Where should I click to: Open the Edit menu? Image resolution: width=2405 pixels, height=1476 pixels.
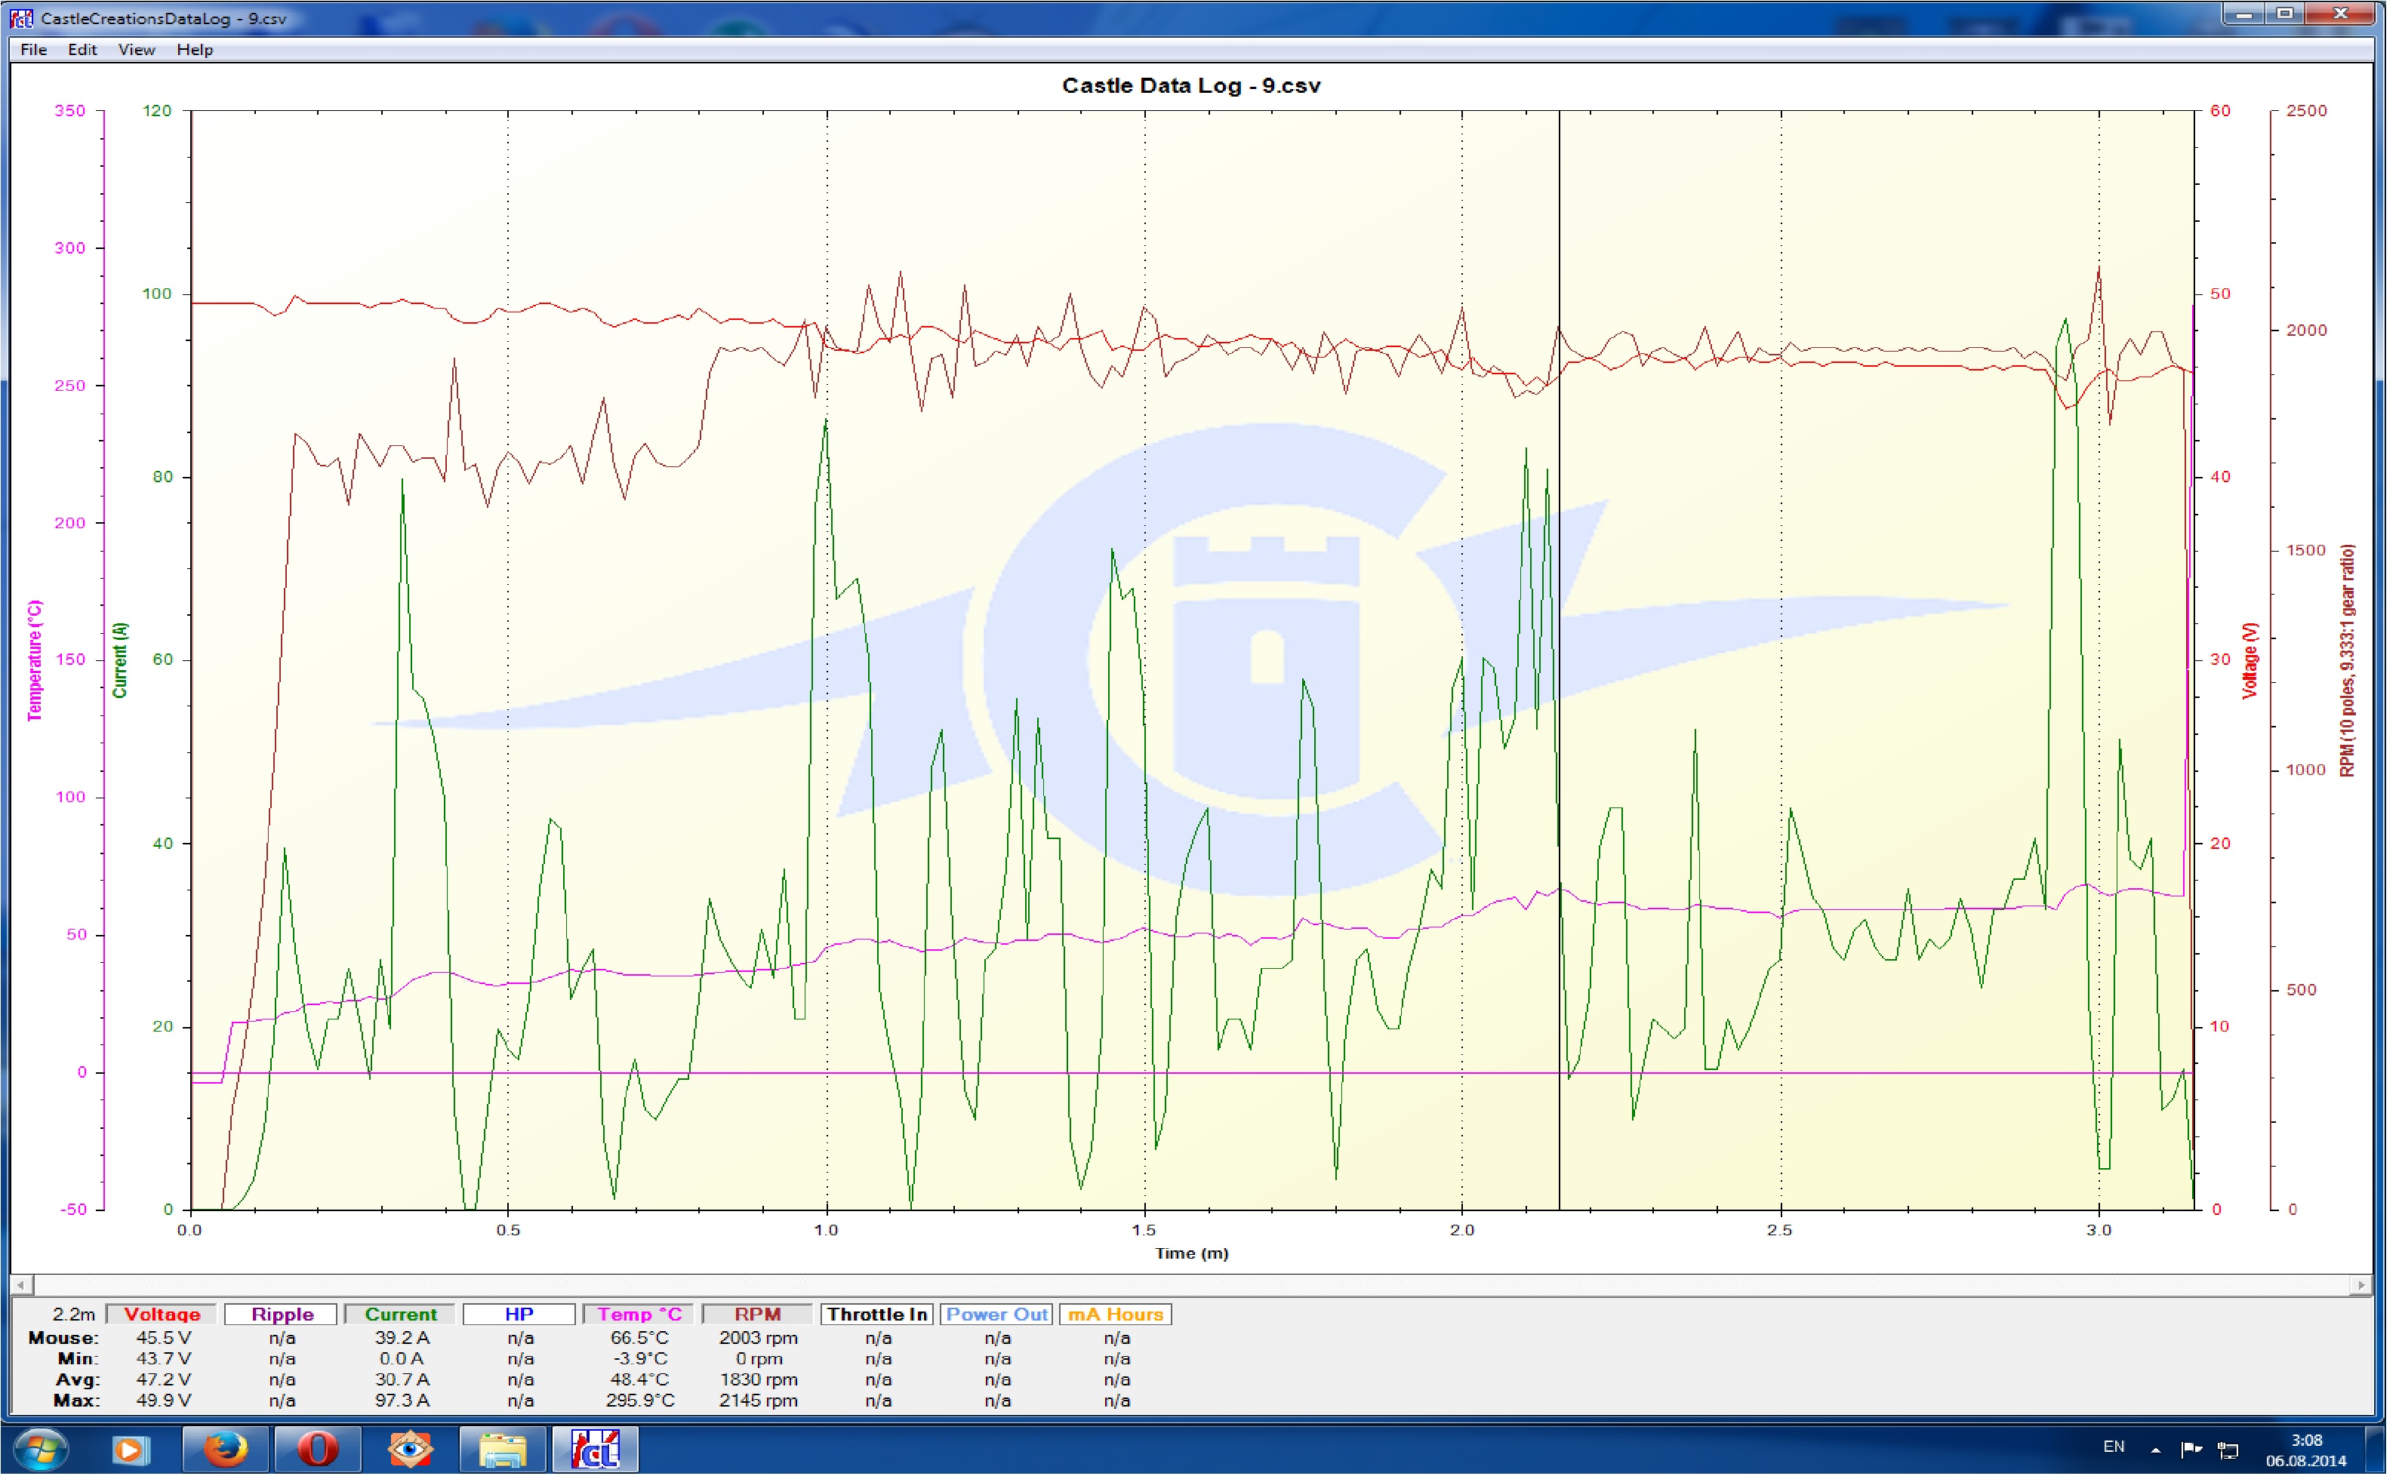click(82, 50)
